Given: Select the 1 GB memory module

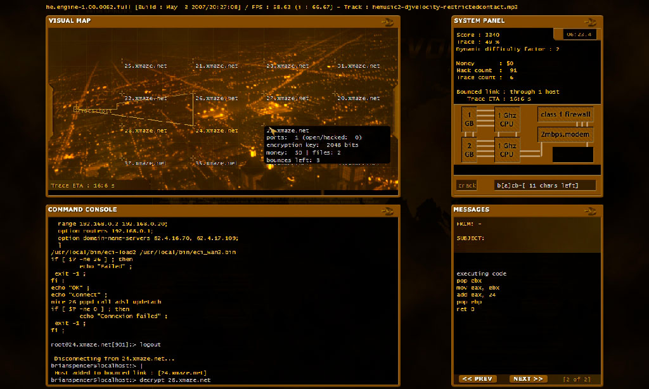Looking at the screenshot, I should (x=469, y=119).
